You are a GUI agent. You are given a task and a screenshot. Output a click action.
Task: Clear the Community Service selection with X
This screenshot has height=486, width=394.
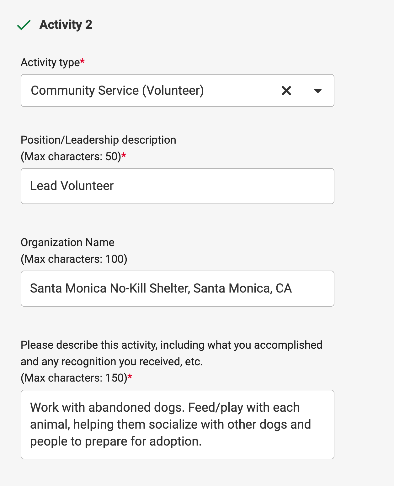coord(286,91)
